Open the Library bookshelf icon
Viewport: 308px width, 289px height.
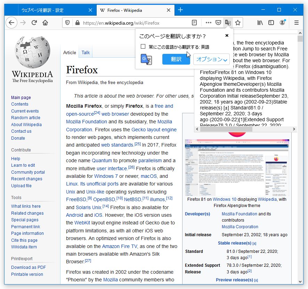260,23
